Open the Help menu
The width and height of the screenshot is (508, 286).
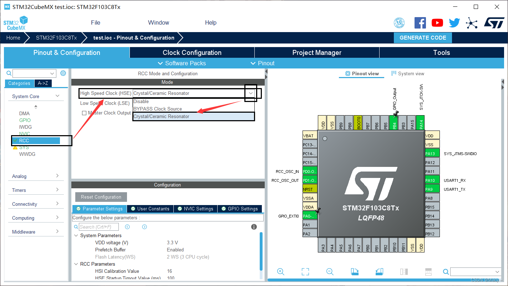point(210,22)
